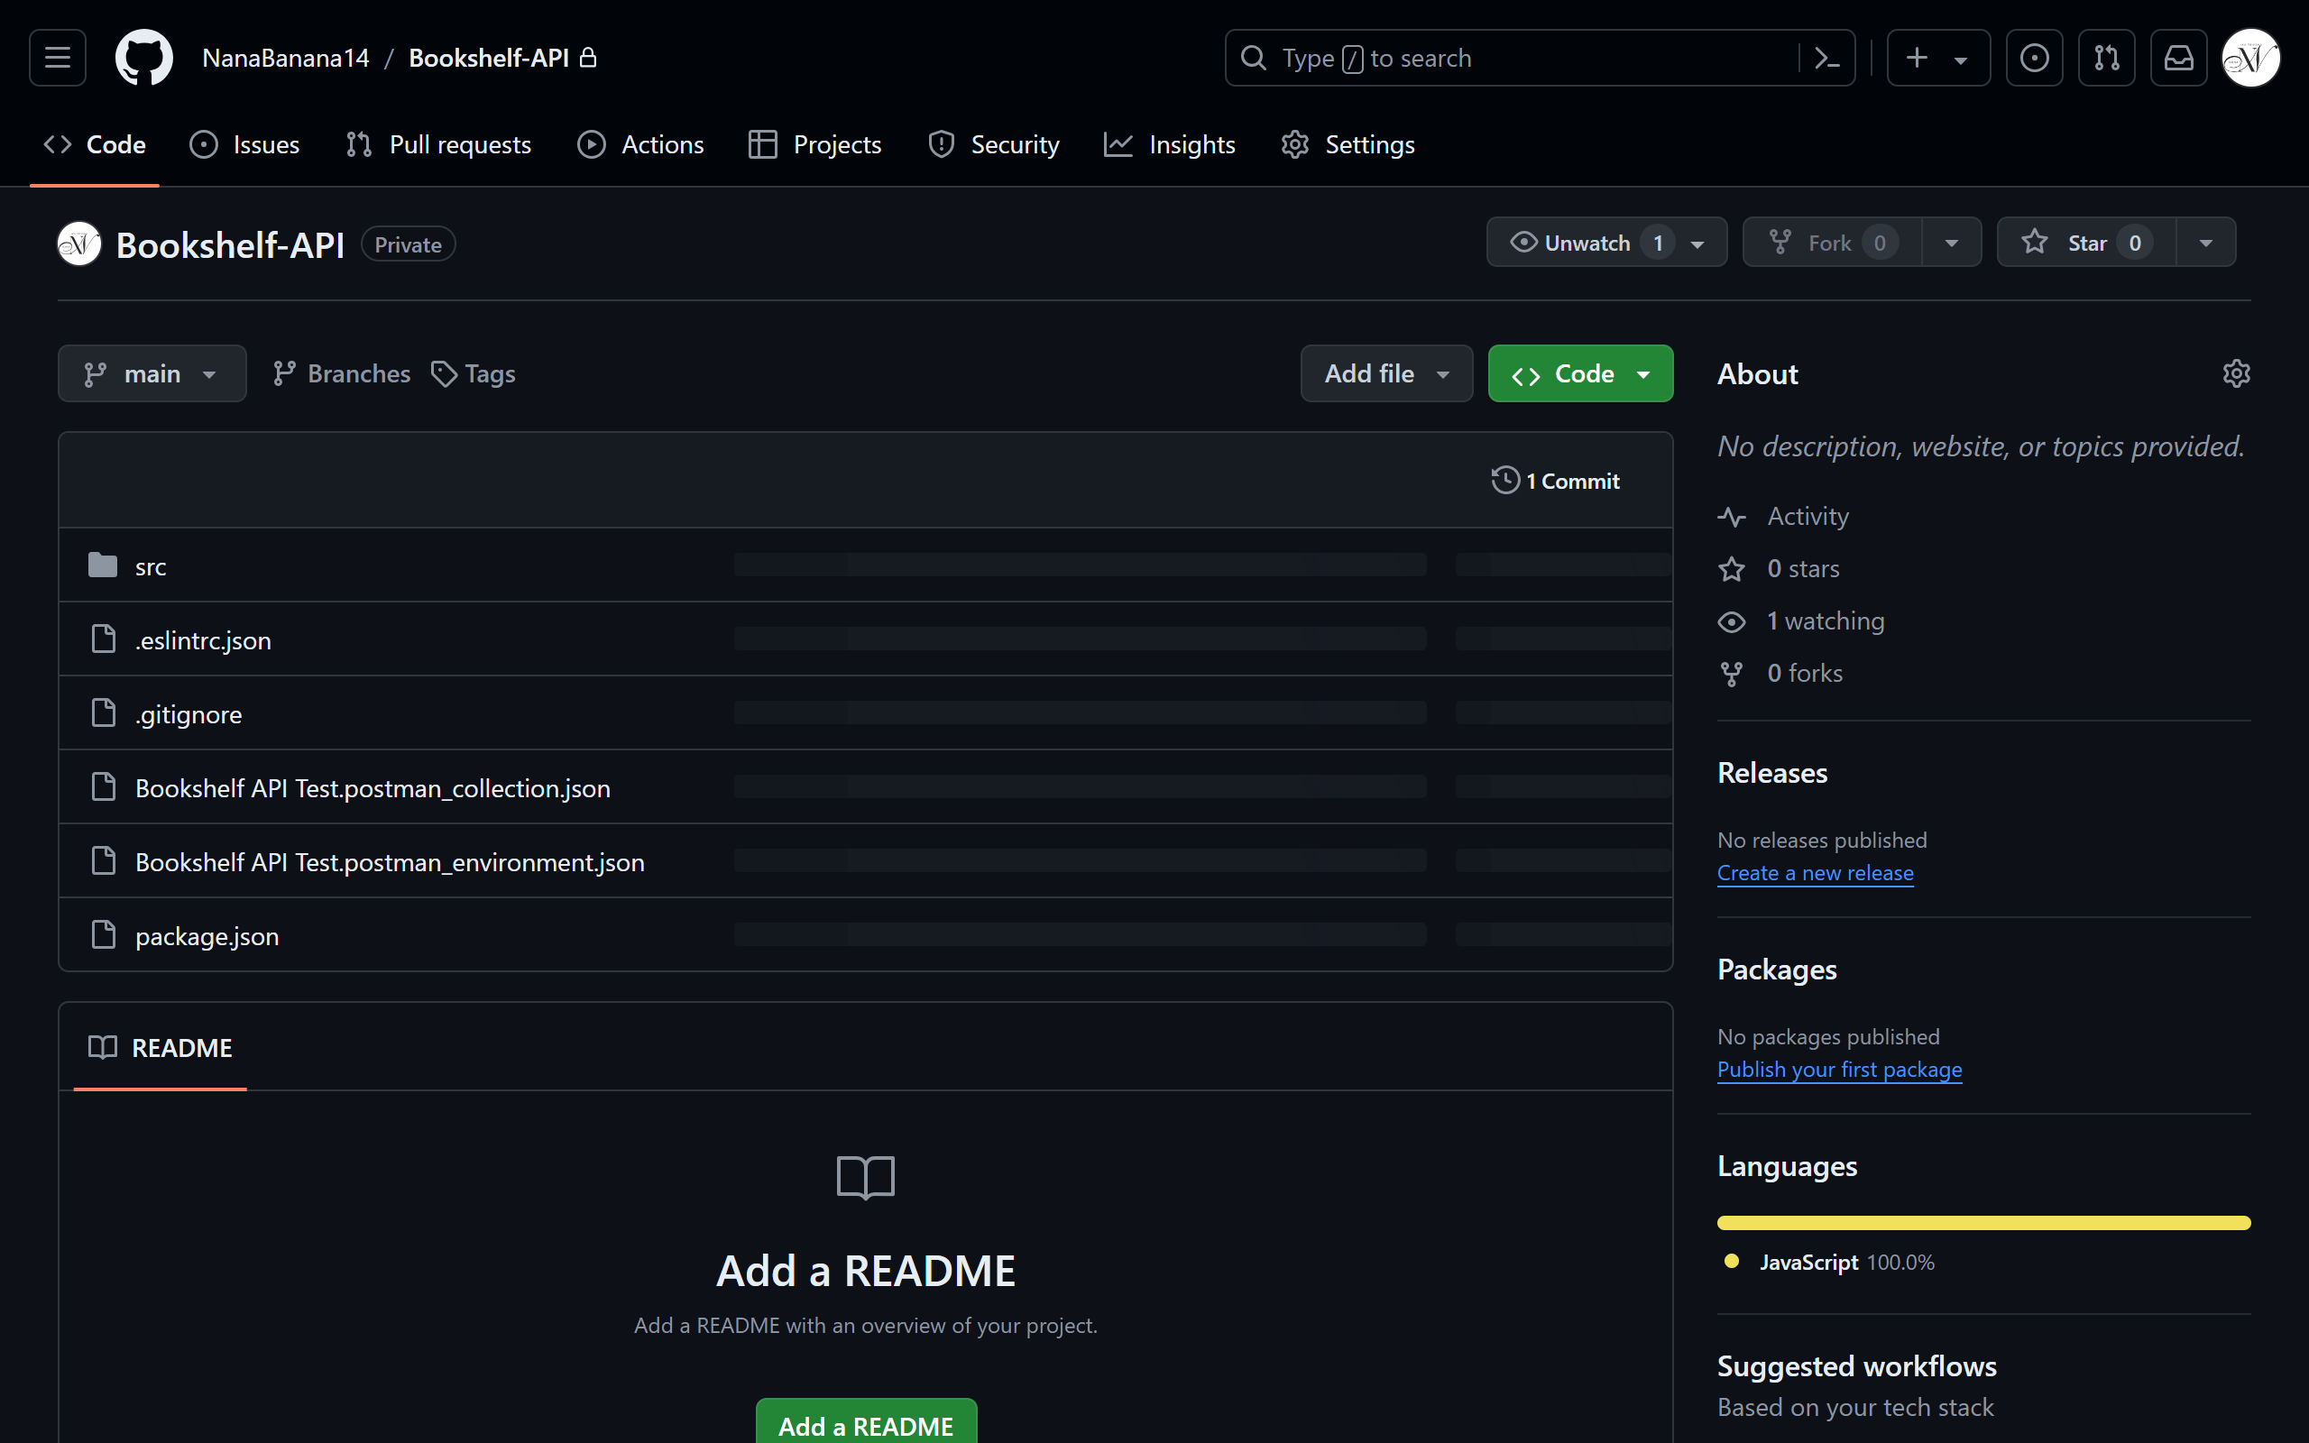The width and height of the screenshot is (2309, 1443).
Task: Click the GitHub Octocat logo
Action: pyautogui.click(x=144, y=59)
